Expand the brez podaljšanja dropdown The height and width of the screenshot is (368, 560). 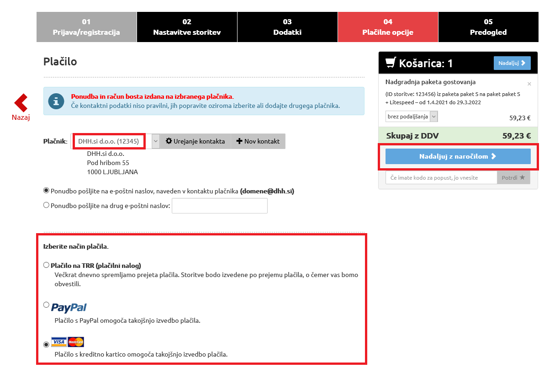coord(433,117)
